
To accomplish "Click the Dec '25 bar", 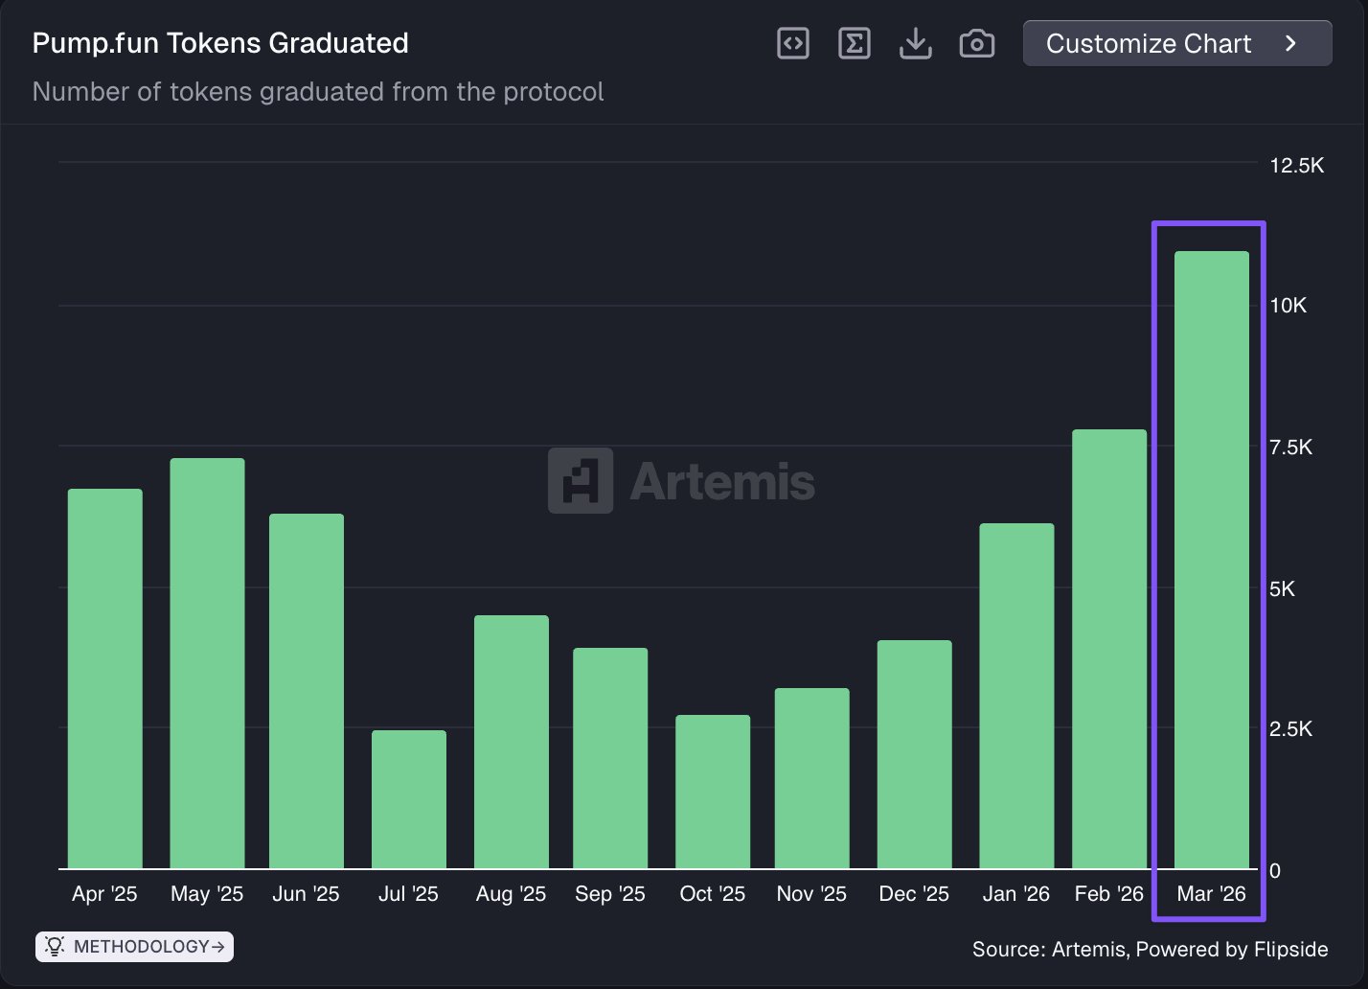I will [914, 754].
